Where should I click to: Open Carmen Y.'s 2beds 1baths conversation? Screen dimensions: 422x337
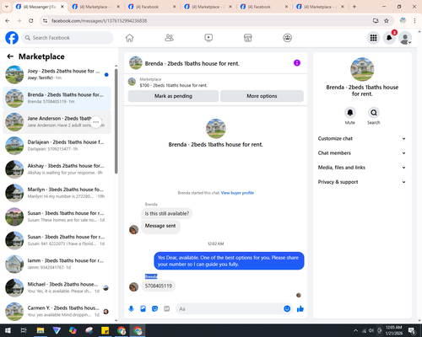[57, 311]
